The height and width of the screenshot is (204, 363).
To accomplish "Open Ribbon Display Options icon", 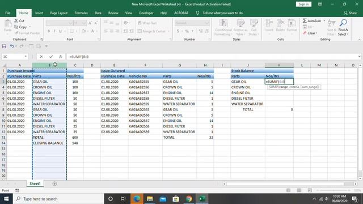I will [320, 4].
